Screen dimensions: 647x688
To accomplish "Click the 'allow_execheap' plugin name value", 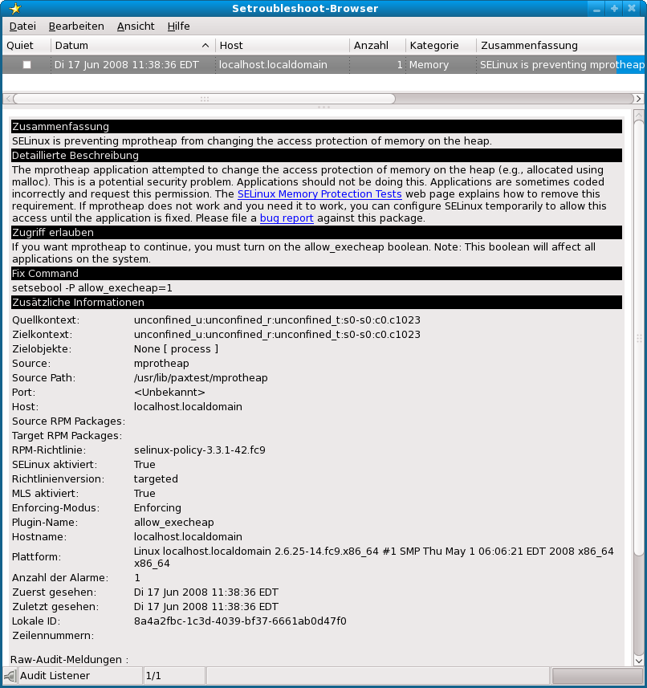I will 173,523.
